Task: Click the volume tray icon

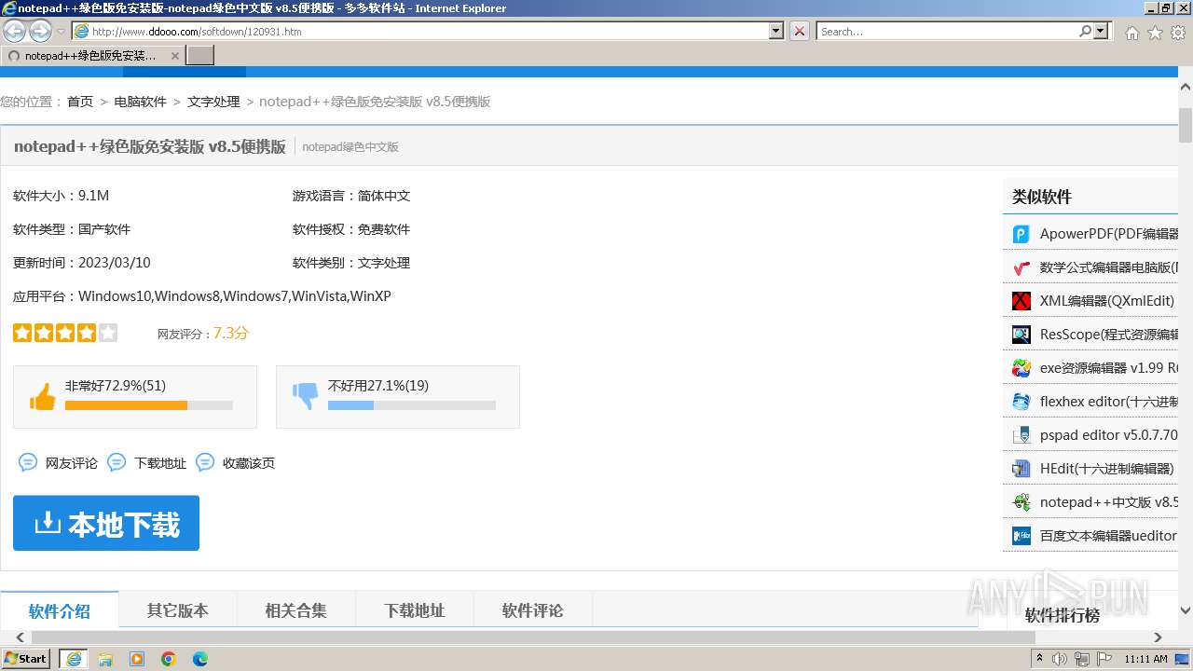Action: click(1061, 659)
